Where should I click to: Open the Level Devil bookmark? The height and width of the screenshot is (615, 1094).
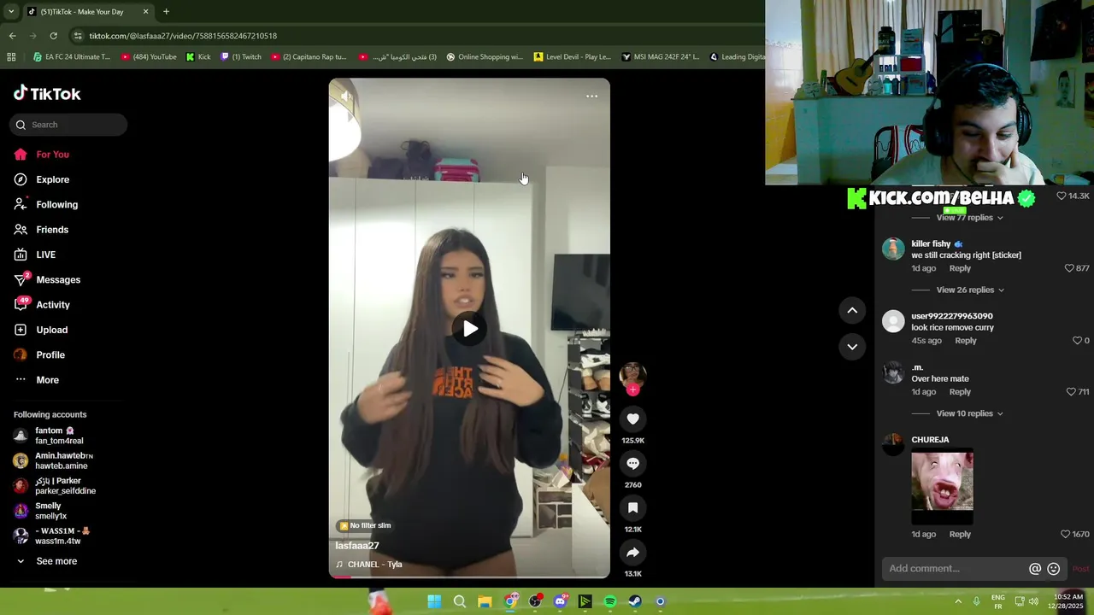pos(572,57)
